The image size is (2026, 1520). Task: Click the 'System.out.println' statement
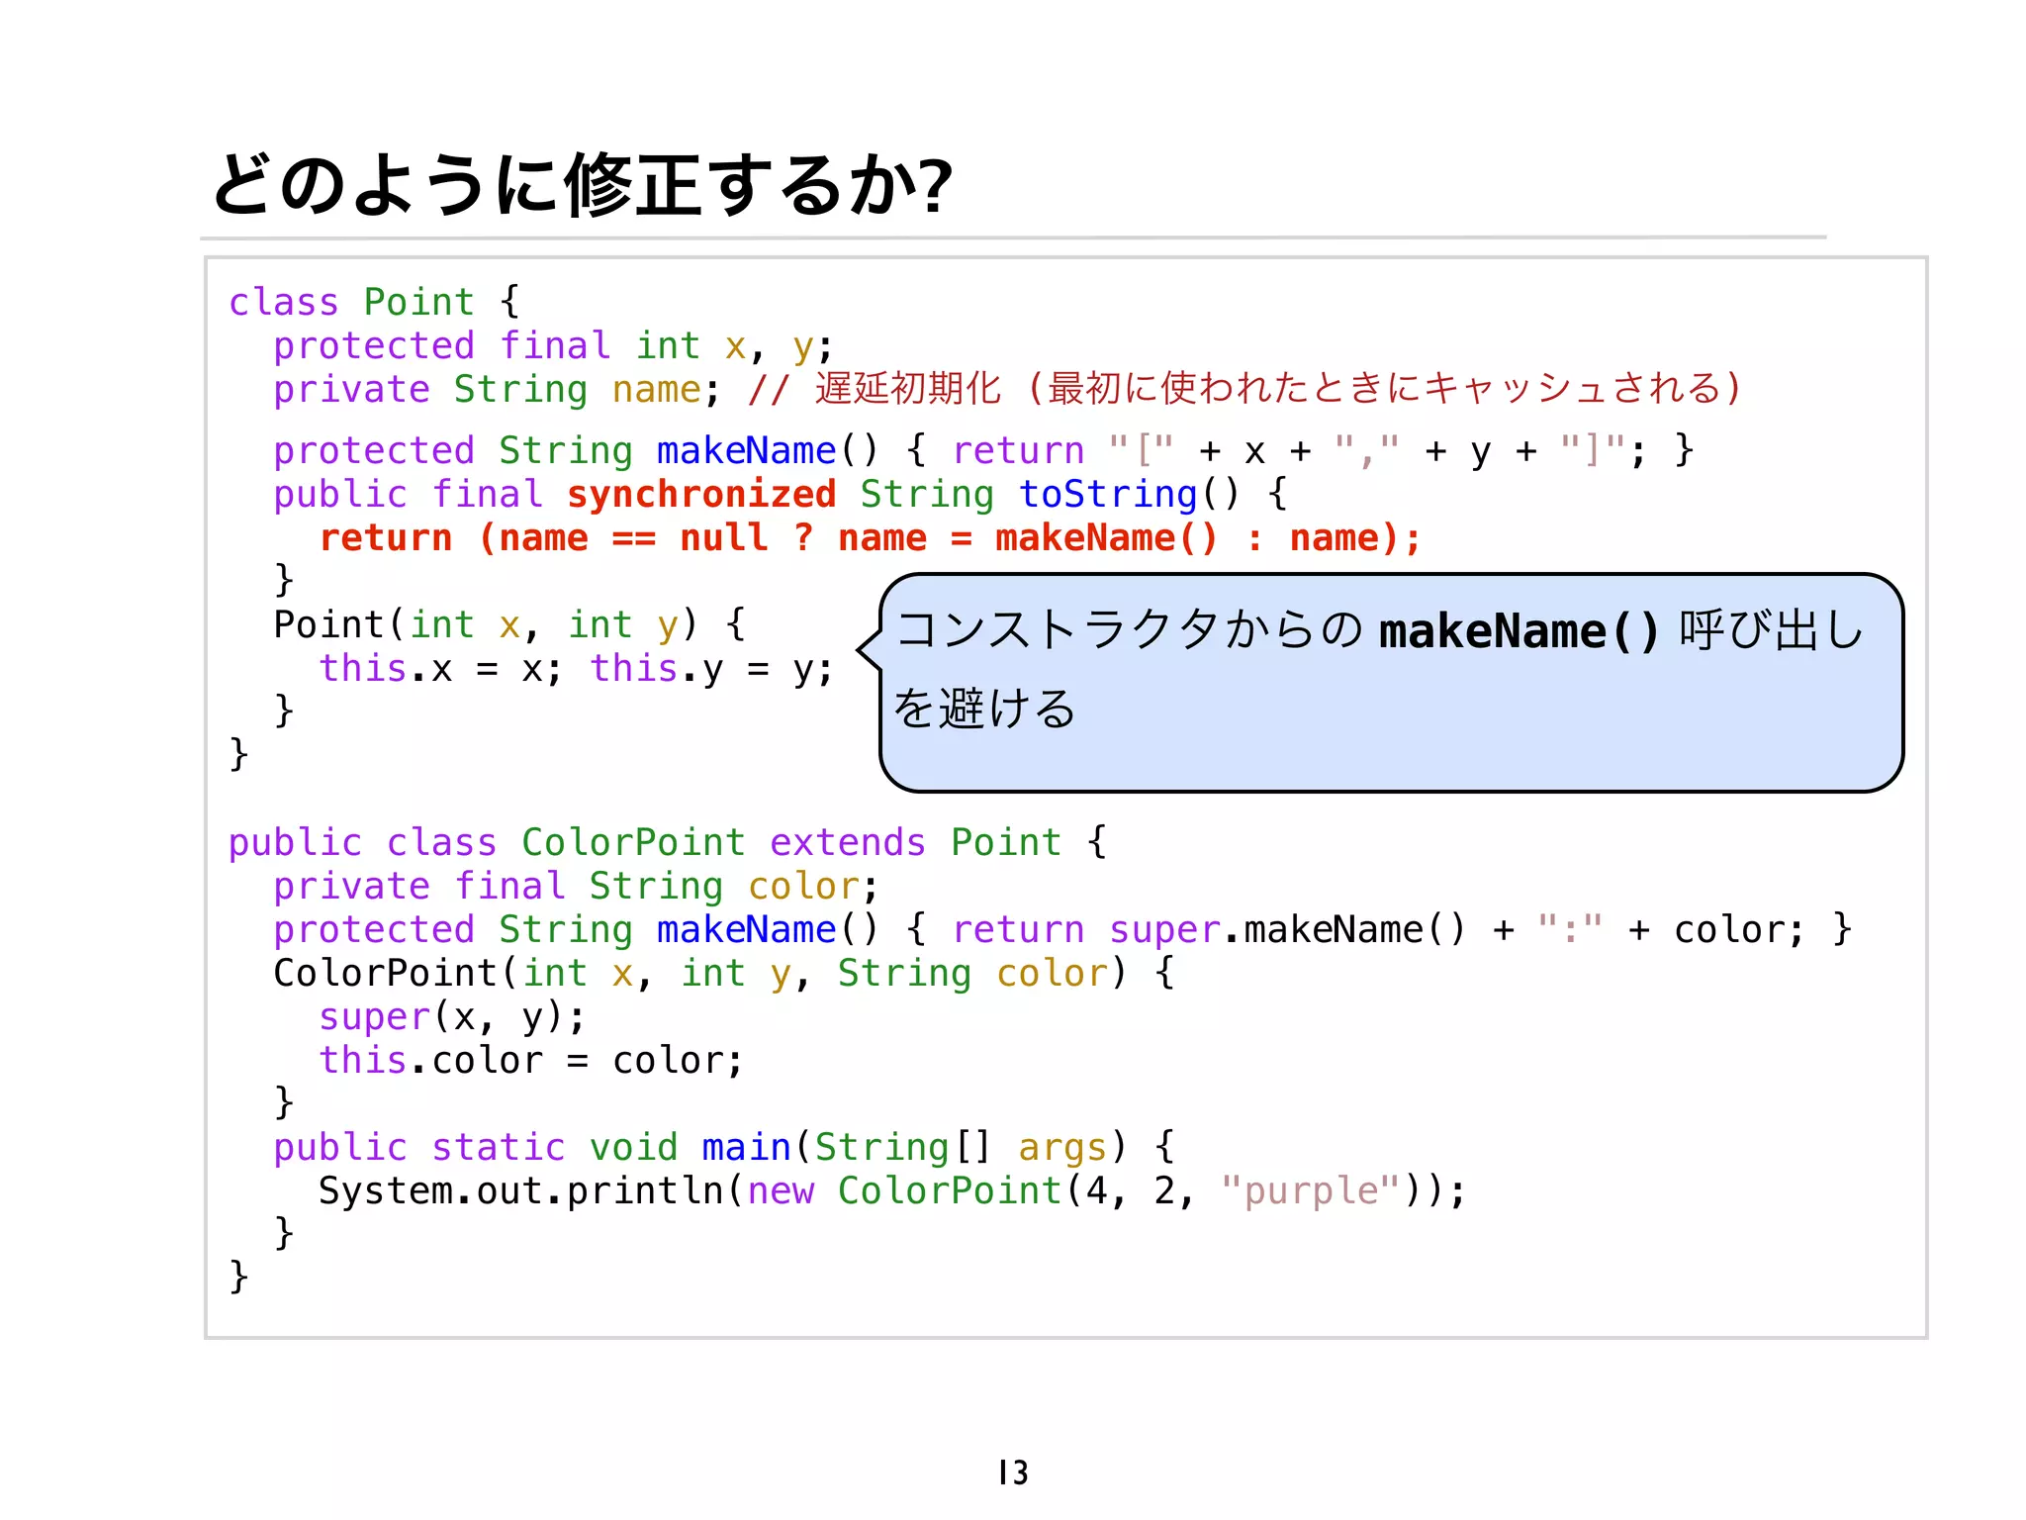pyautogui.click(x=892, y=1190)
